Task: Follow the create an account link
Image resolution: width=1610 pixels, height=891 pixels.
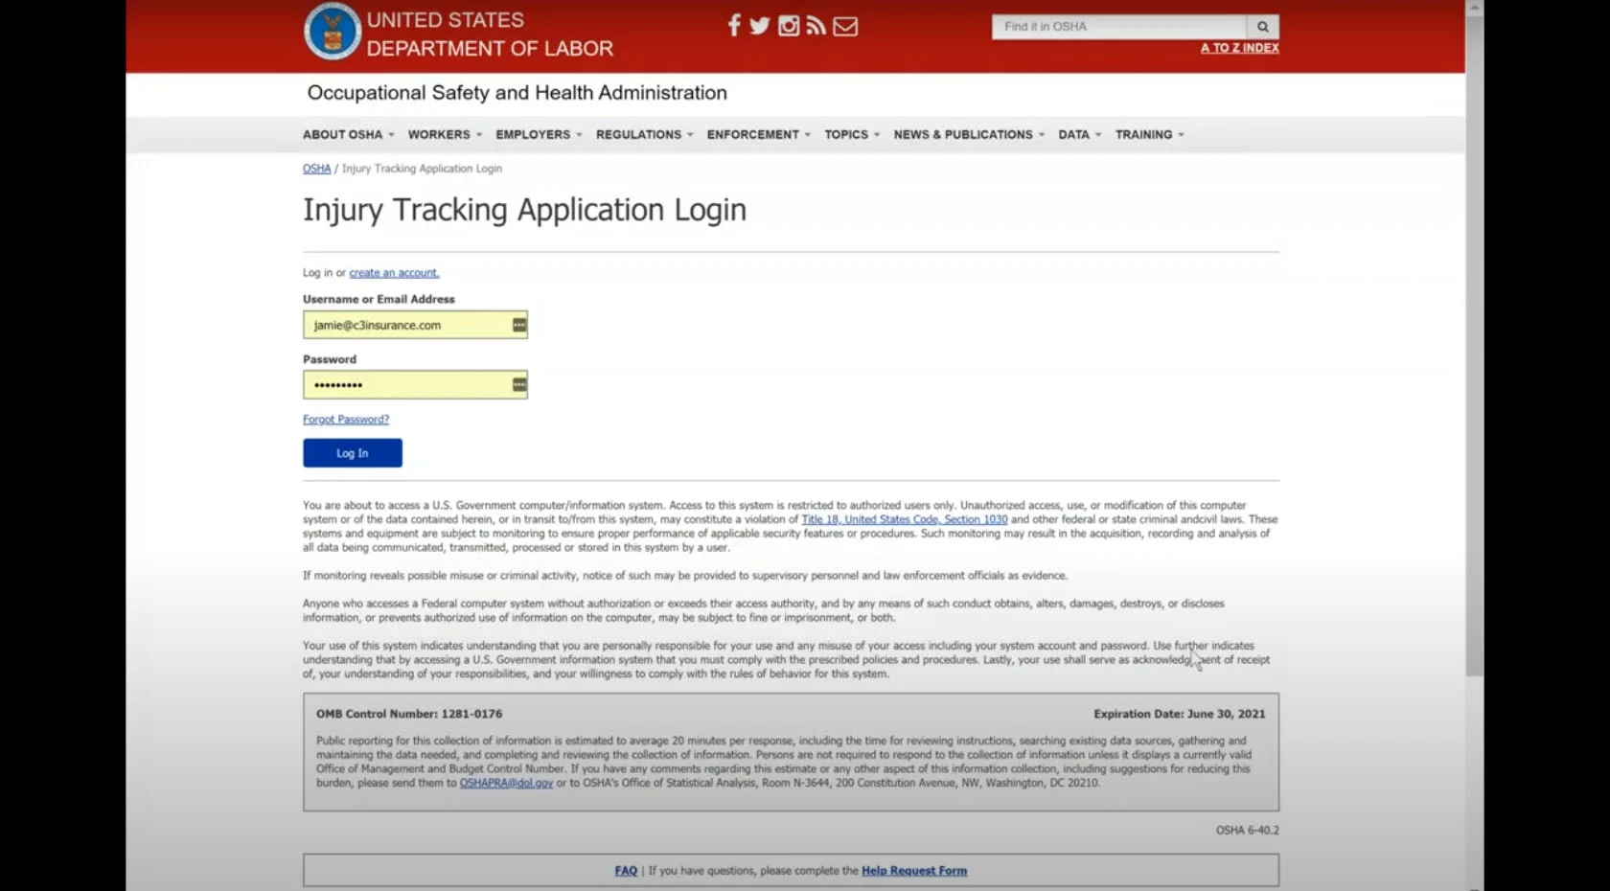Action: (394, 273)
